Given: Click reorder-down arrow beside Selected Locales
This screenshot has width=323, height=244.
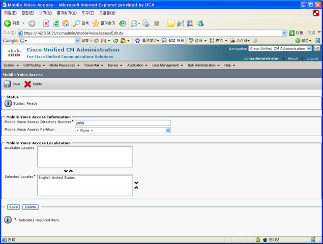Looking at the screenshot, I should click(x=136, y=182).
